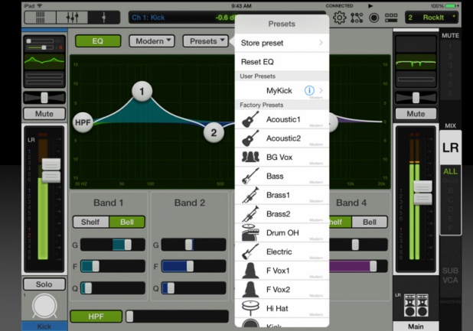
Task: Tap the Main speakers icon
Action: pos(416,305)
